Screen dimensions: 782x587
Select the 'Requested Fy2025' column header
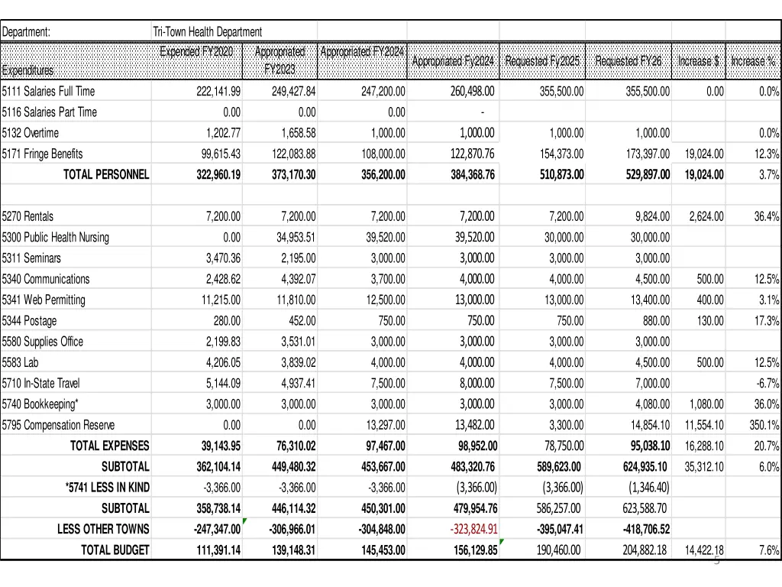(x=542, y=61)
